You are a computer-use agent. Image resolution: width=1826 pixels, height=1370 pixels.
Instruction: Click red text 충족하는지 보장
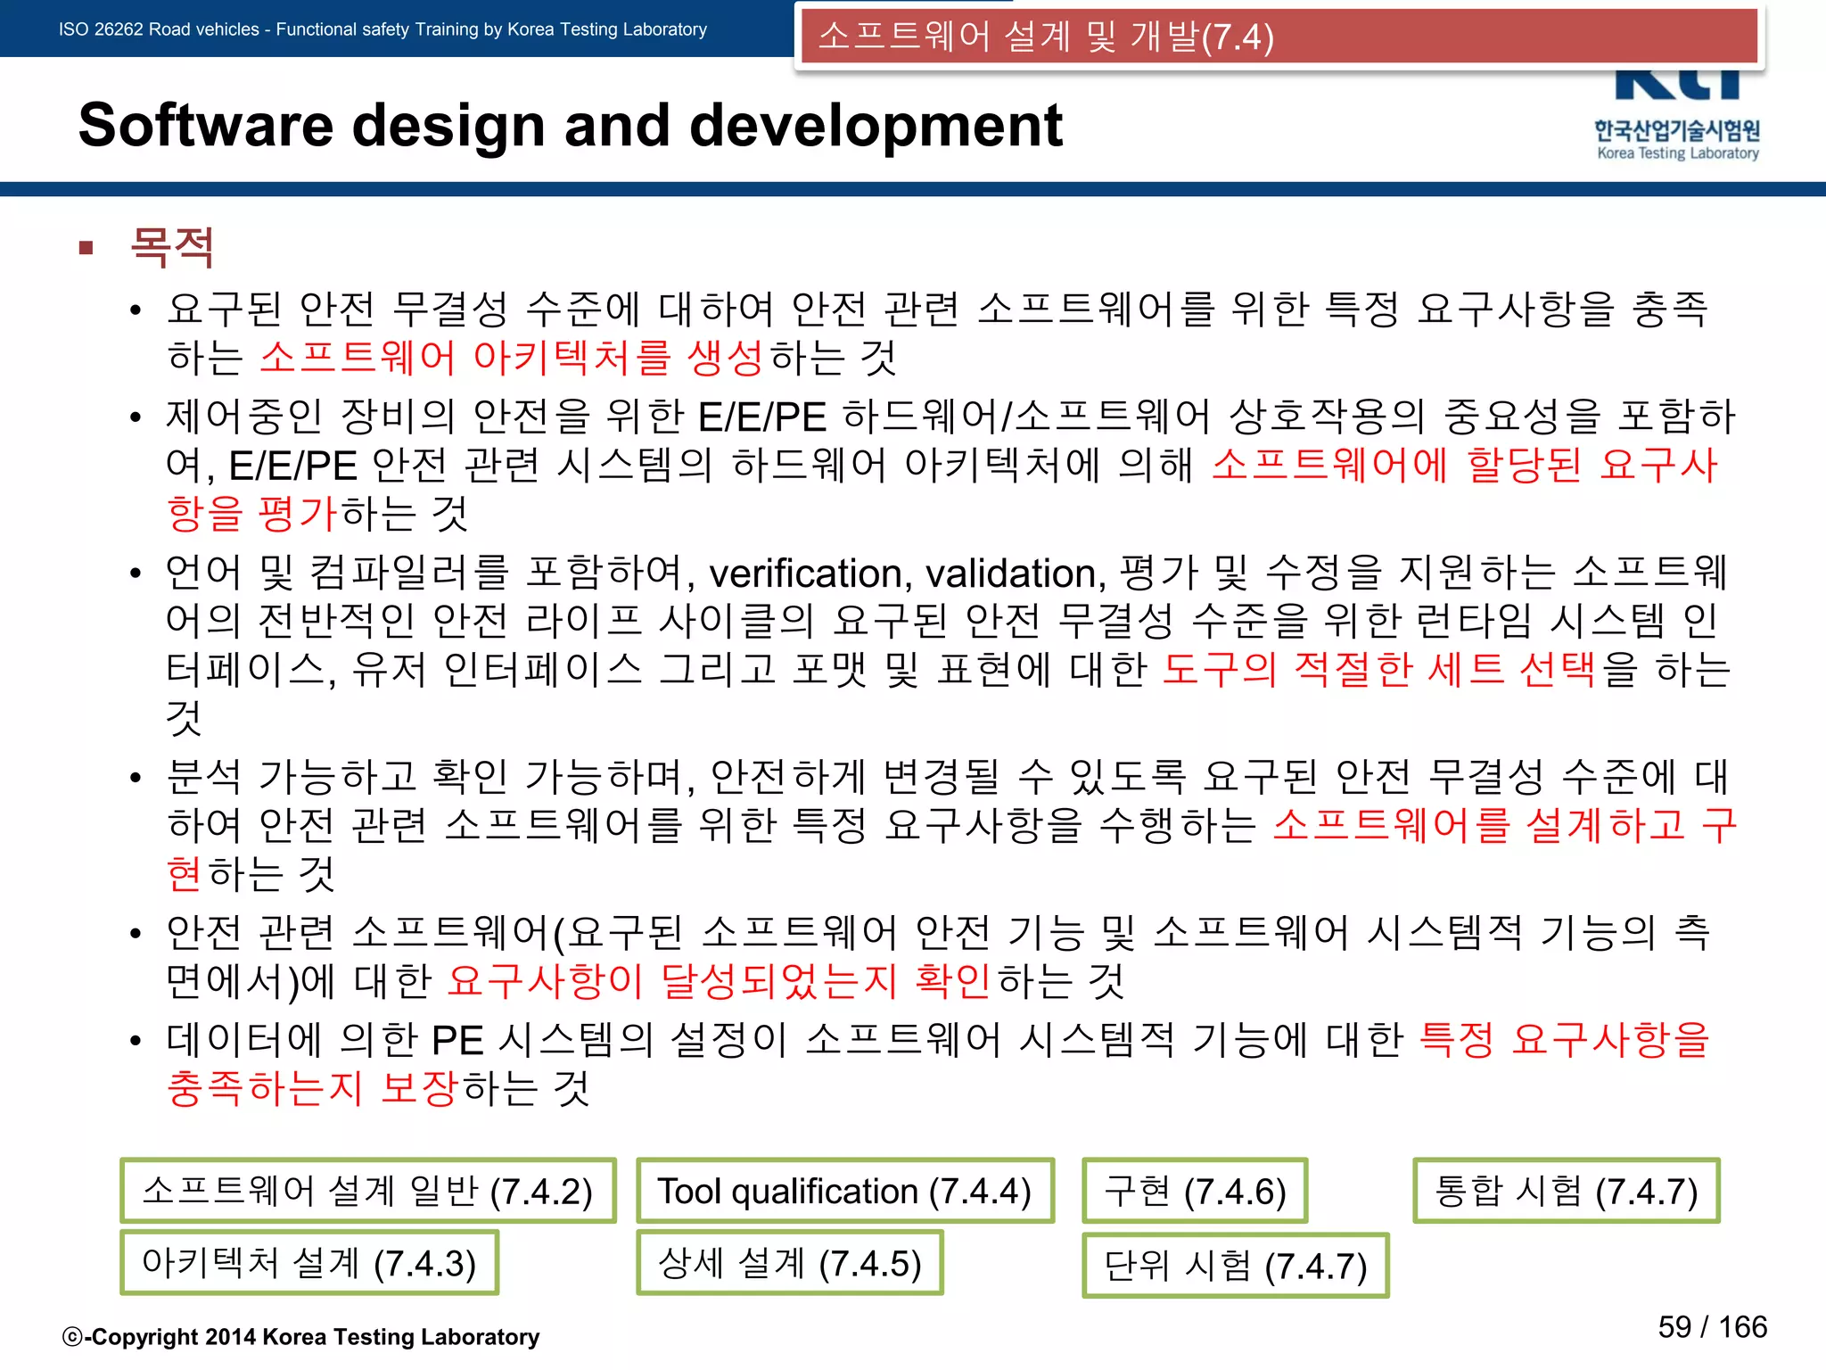312,1088
